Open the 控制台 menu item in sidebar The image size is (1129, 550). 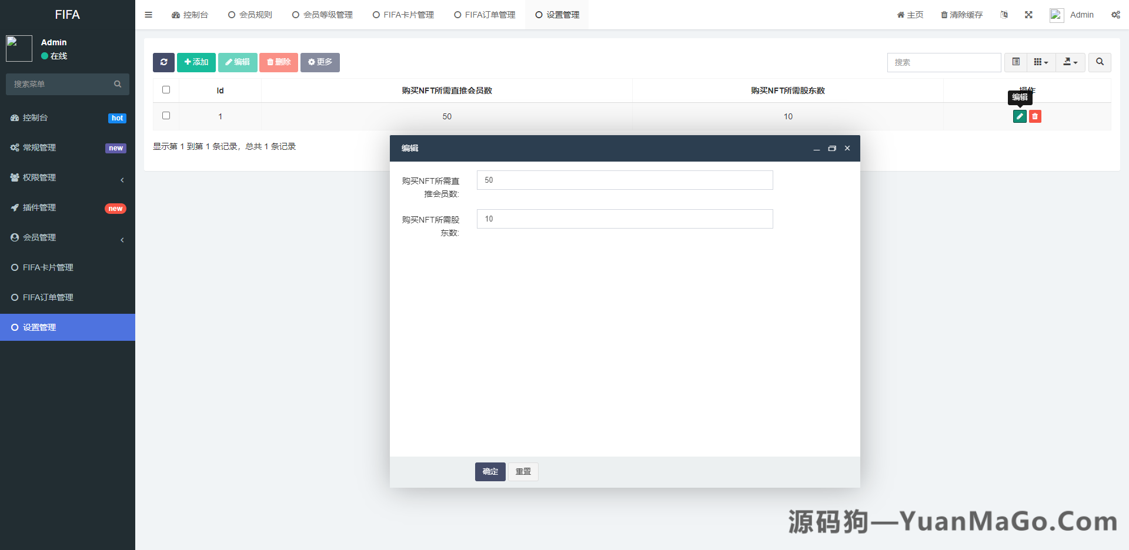[x=35, y=118]
